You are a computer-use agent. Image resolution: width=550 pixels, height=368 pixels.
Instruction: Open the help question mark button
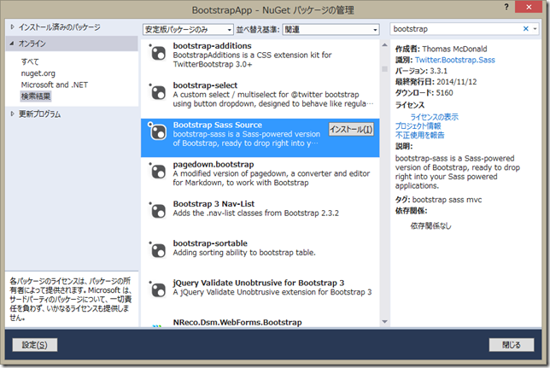pos(506,7)
